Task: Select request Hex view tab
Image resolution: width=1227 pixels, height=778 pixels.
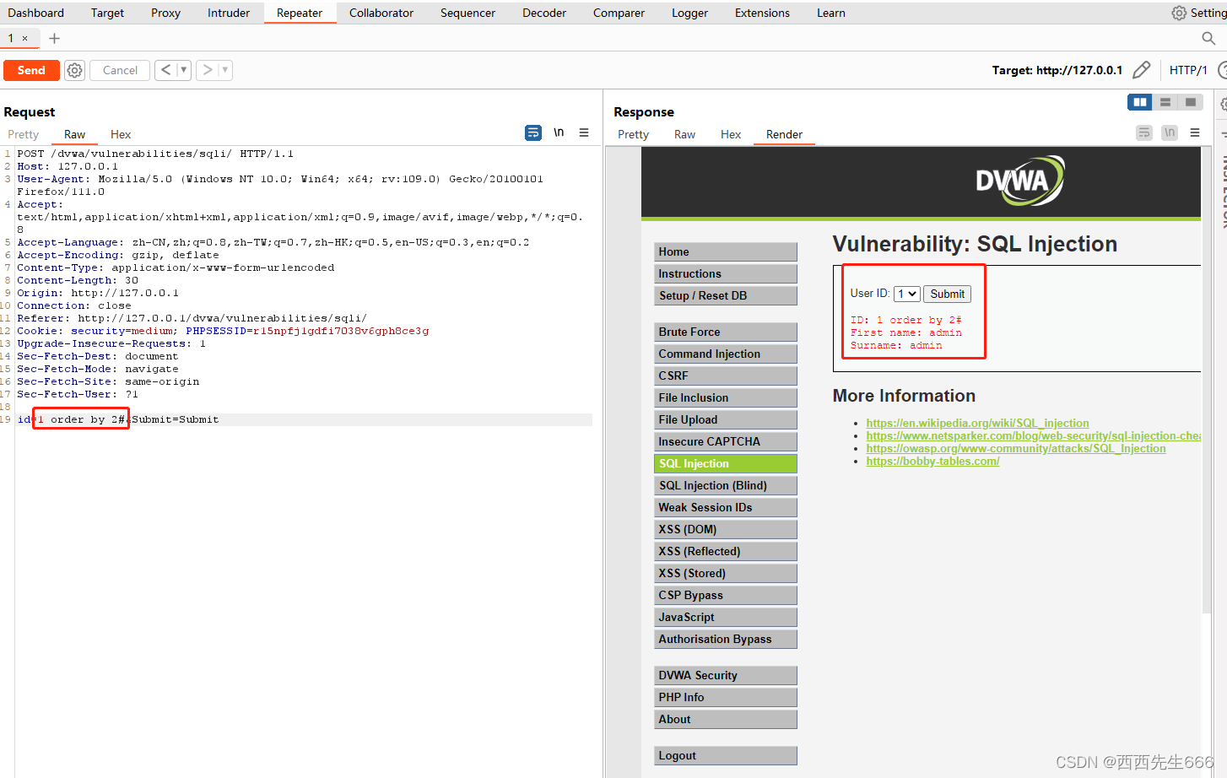Action: (121, 134)
